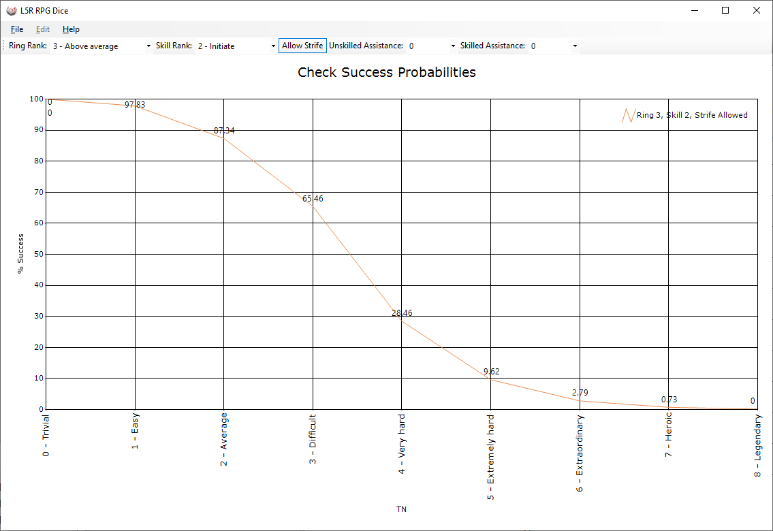Click the orange line icon in legend
The image size is (773, 531).
(627, 116)
